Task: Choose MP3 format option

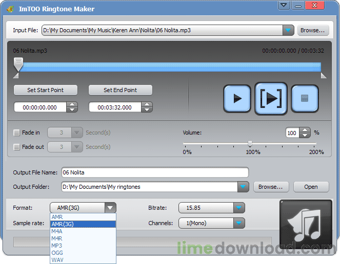Action: (x=83, y=246)
